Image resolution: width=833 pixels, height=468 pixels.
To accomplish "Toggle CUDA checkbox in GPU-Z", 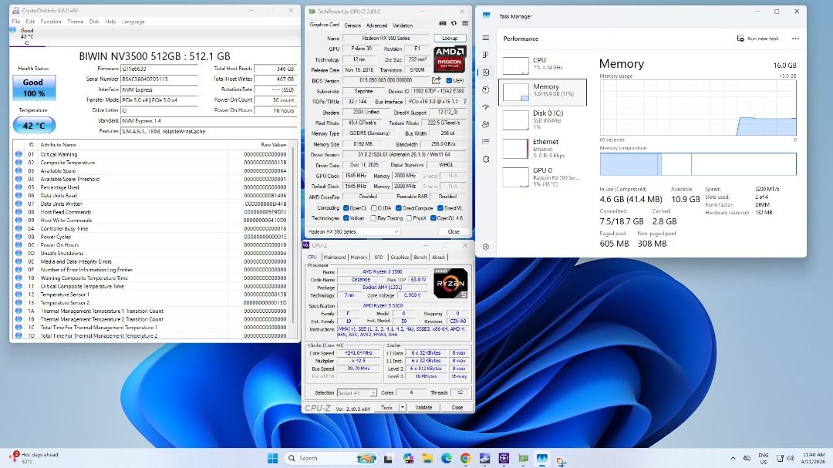I will [x=373, y=208].
